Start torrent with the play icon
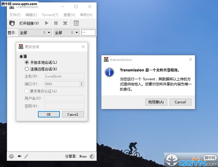 [x=47, y=23]
